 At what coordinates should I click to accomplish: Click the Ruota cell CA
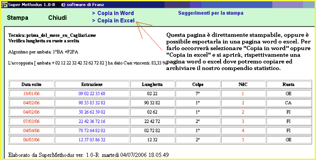tap(289, 103)
